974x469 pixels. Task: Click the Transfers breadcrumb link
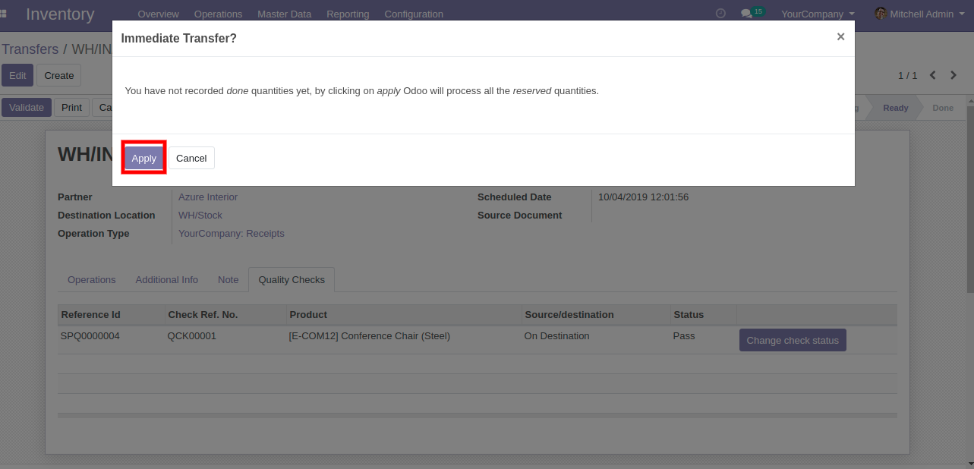tap(30, 49)
